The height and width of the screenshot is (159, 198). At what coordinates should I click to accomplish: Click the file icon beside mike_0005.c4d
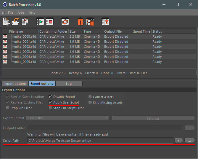[x=5, y=62]
